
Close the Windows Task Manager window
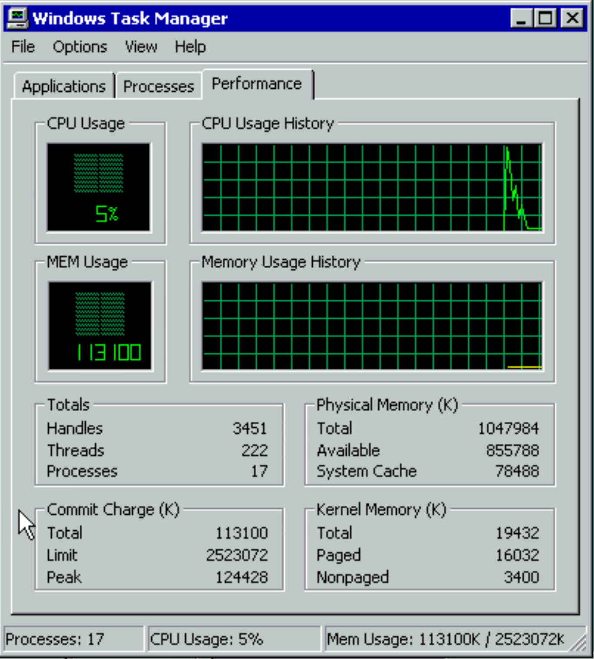coord(572,18)
